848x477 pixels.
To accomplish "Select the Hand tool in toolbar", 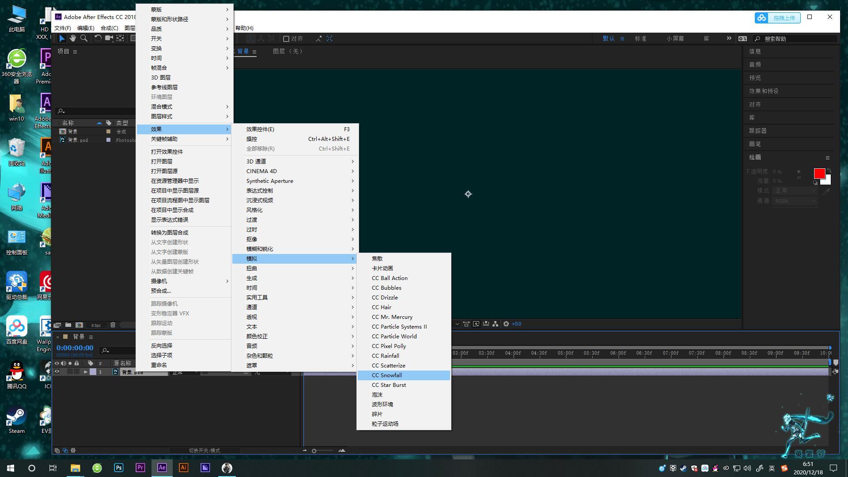I will tap(72, 38).
